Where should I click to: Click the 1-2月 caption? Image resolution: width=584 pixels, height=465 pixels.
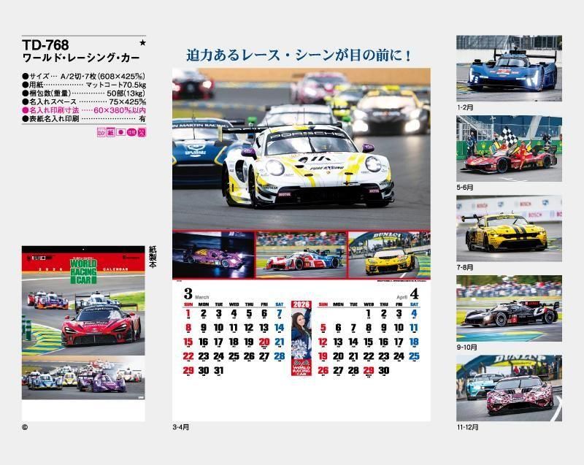click(465, 107)
